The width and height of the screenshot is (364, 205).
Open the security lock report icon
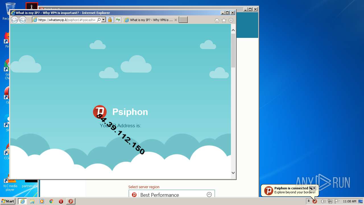[110, 20]
